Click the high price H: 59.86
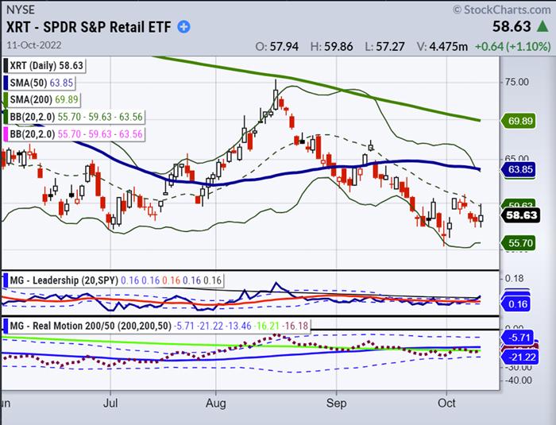556x425 pixels. click(x=331, y=46)
